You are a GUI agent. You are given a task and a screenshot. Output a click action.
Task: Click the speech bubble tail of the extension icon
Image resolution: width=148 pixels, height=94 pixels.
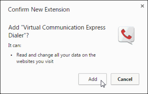point(131,43)
